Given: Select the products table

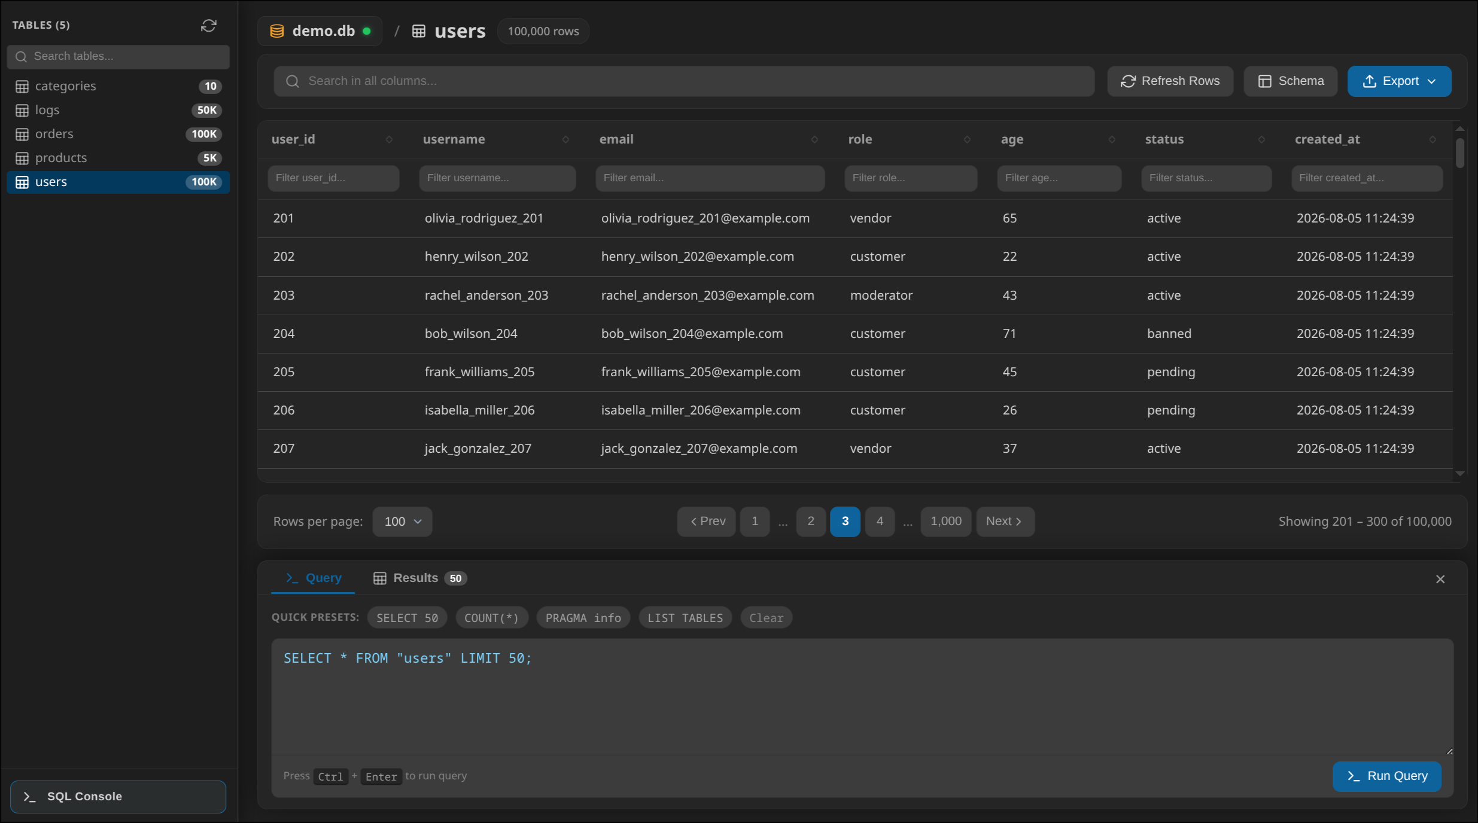Looking at the screenshot, I should (118, 158).
